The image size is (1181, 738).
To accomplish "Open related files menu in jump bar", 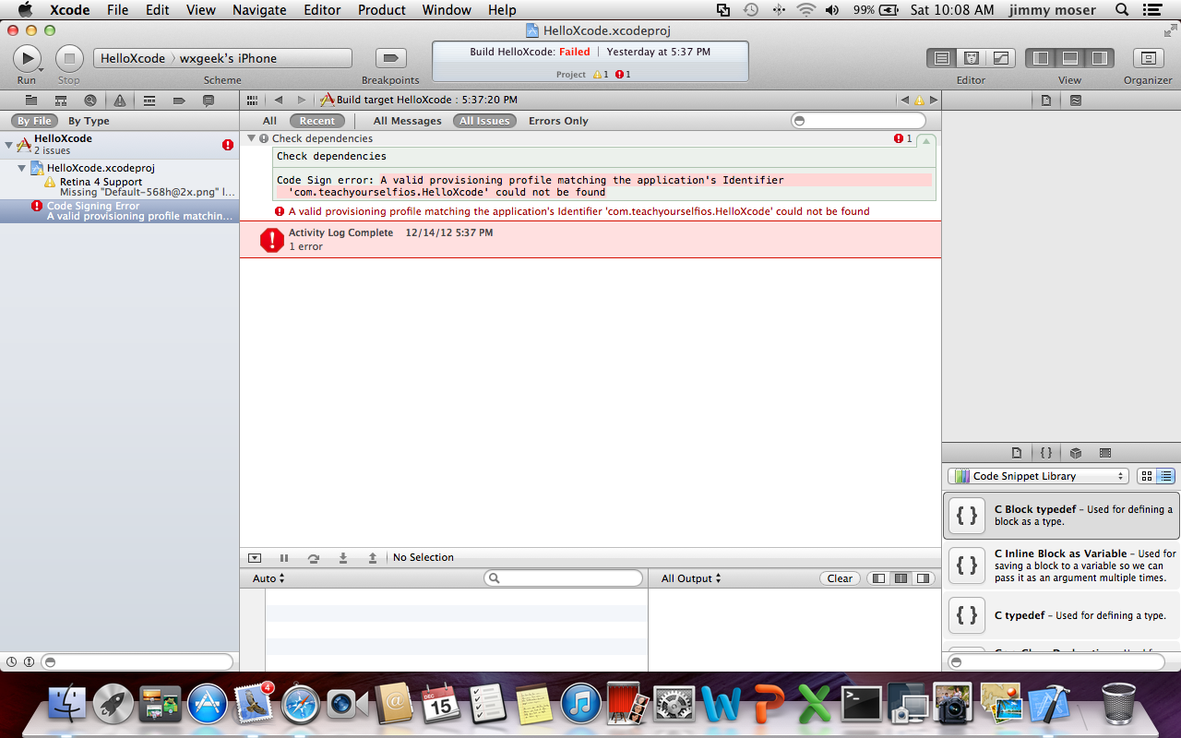I will [252, 100].
